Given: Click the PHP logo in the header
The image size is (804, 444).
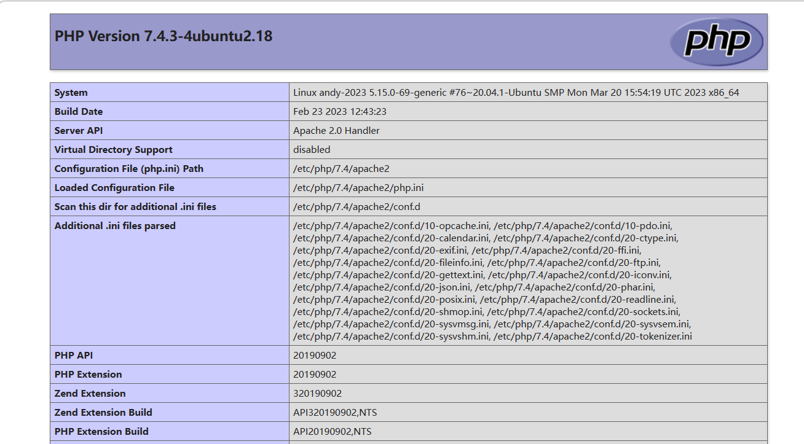Looking at the screenshot, I should (x=716, y=42).
